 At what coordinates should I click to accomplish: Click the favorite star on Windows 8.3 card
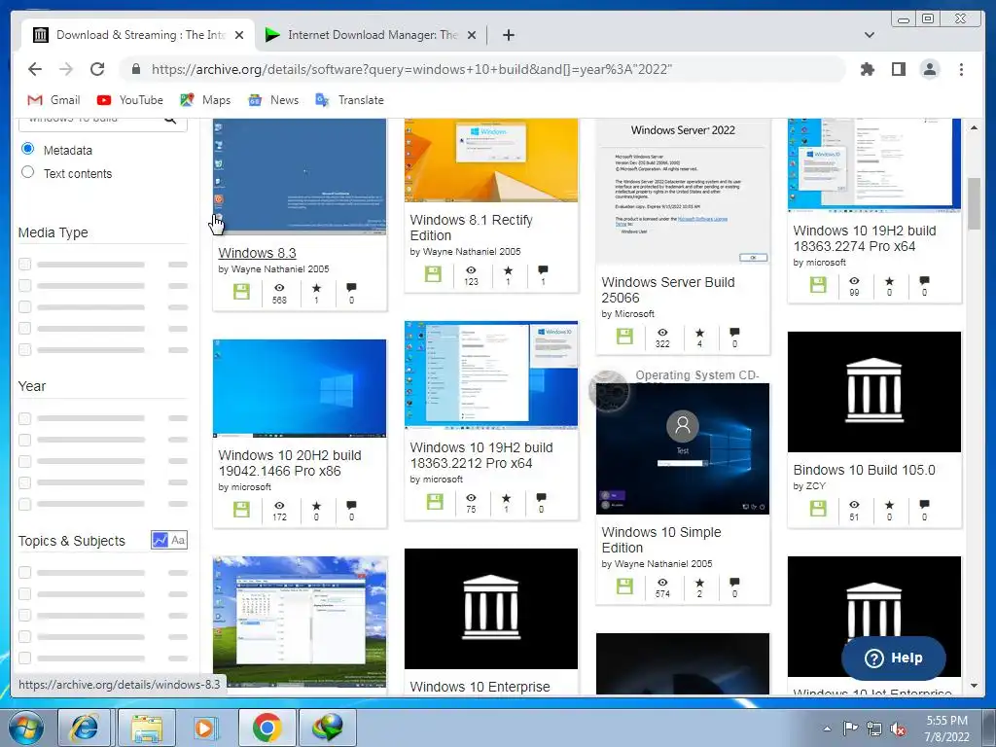[x=316, y=288]
